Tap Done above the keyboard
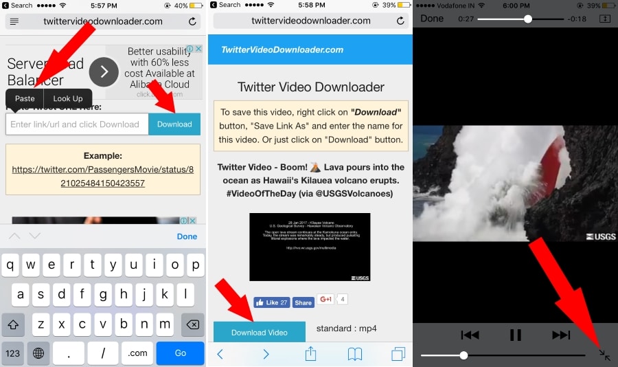The image size is (618, 367). [x=187, y=236]
